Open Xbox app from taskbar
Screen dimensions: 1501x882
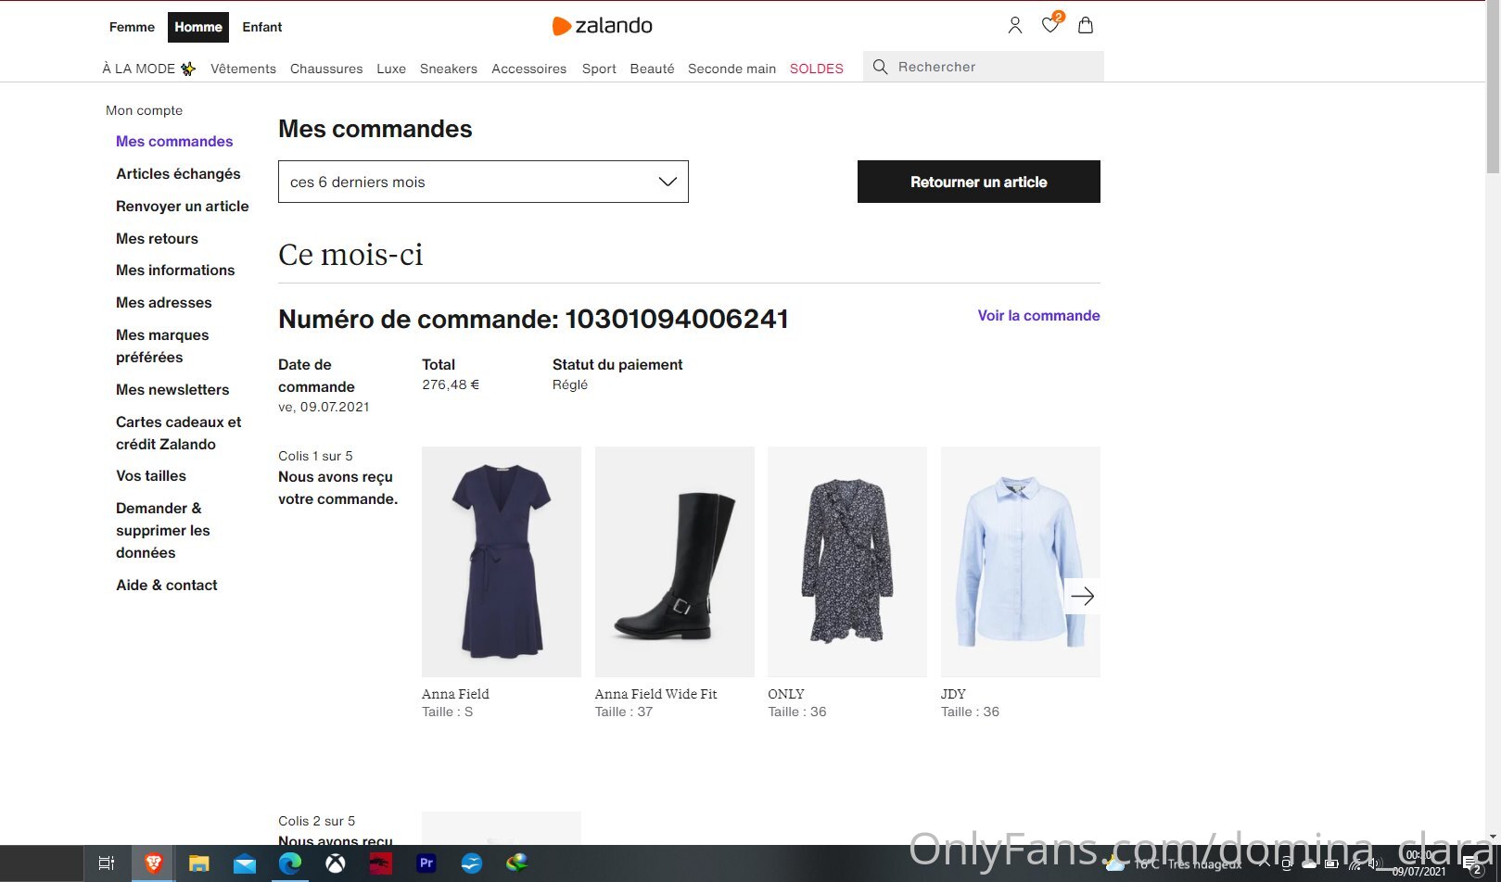(x=336, y=863)
